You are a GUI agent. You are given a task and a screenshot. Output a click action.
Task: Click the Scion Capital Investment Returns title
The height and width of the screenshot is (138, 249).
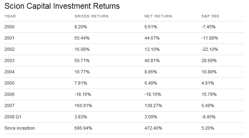point(62,6)
